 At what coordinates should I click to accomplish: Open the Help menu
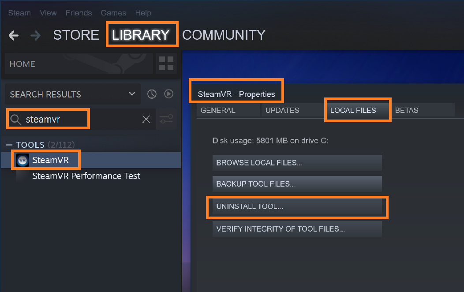point(143,13)
